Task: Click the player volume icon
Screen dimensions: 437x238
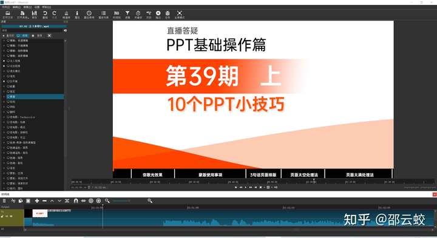Action: pyautogui.click(x=276, y=187)
